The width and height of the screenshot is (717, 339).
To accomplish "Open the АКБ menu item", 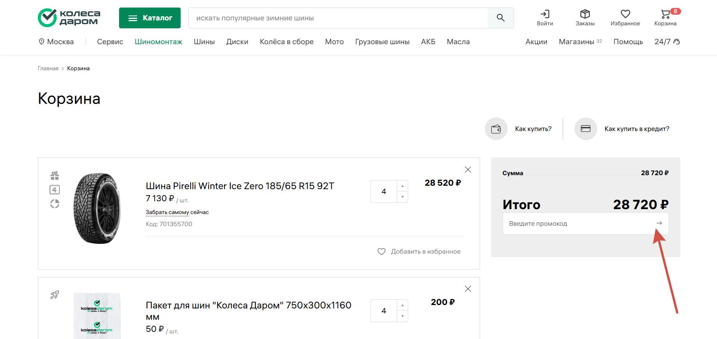I will point(428,42).
